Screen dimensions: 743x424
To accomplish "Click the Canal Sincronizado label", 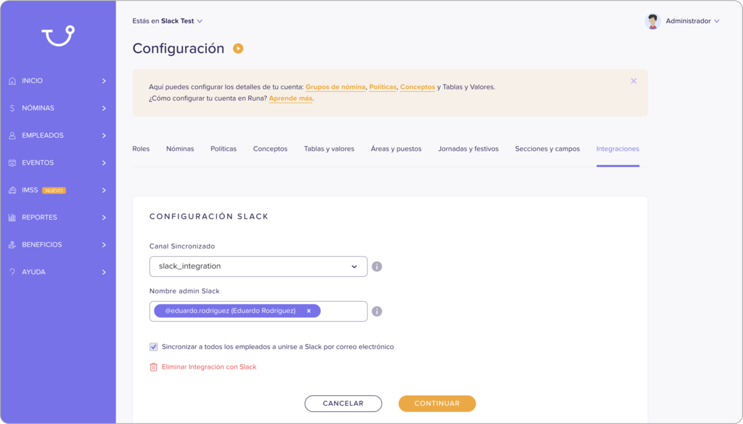I will (182, 247).
